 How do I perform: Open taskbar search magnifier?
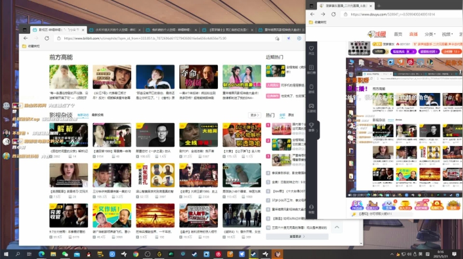click(18, 254)
